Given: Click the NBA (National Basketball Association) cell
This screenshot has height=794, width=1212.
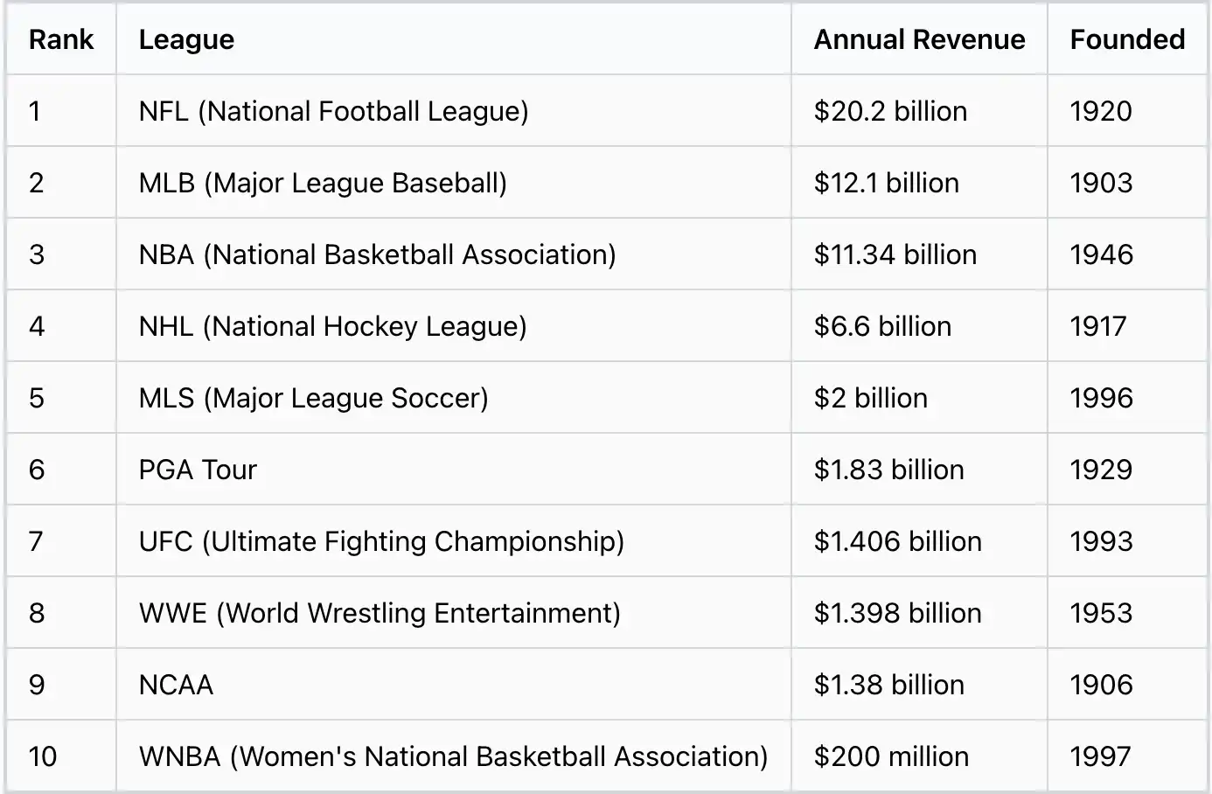Looking at the screenshot, I should pyautogui.click(x=377, y=255).
